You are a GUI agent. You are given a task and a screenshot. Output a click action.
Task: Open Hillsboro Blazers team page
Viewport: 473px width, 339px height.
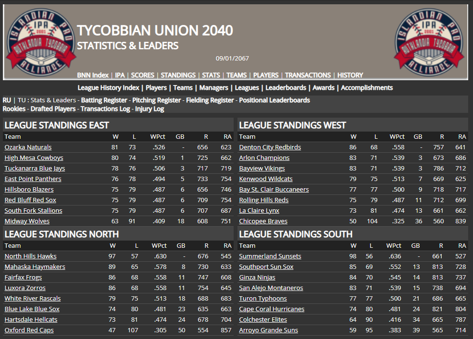(29, 190)
